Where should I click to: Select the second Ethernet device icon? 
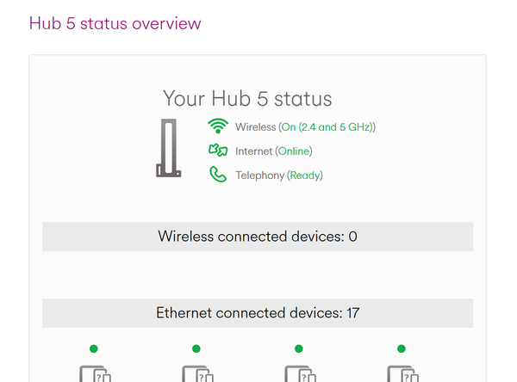coord(196,374)
